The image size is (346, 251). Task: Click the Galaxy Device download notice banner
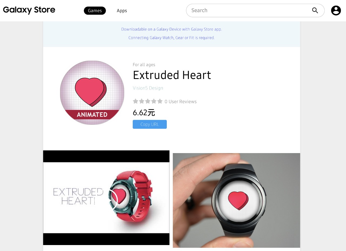(x=172, y=34)
